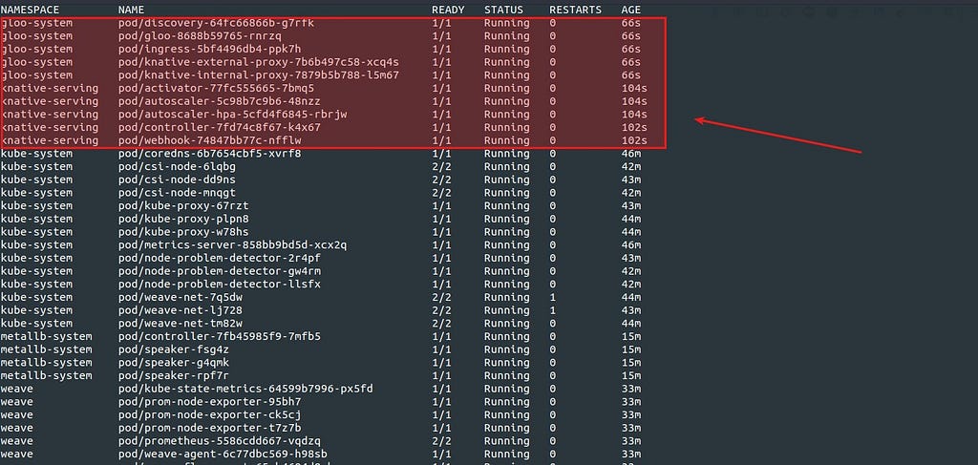Select pod/coredns-6b7654cbf5-xvrf8 name text
The height and width of the screenshot is (465, 978).
click(209, 154)
